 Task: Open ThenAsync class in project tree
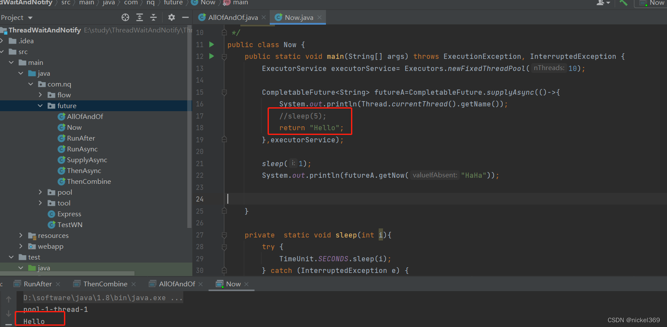84,171
